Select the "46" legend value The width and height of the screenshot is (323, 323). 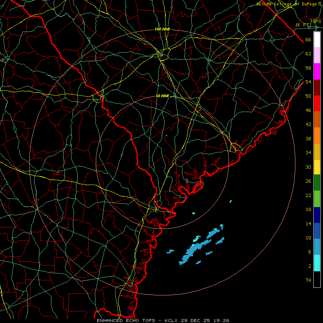tap(308, 111)
